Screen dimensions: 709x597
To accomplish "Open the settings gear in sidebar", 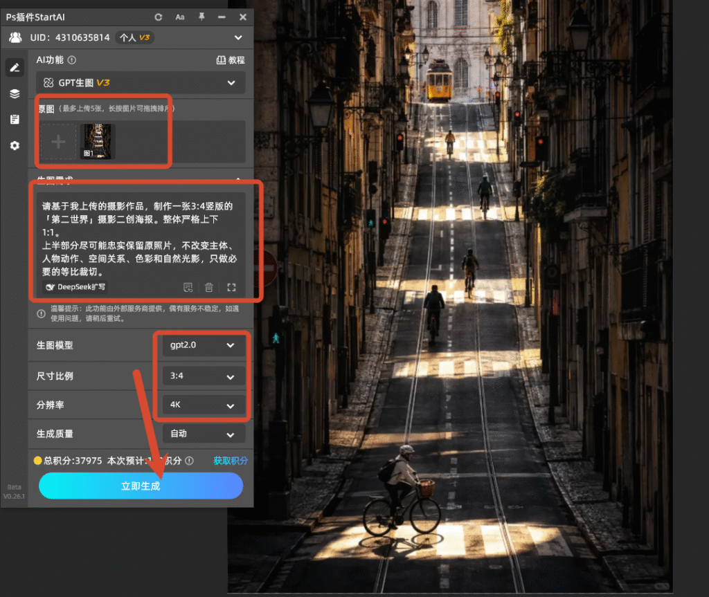I will click(x=15, y=145).
